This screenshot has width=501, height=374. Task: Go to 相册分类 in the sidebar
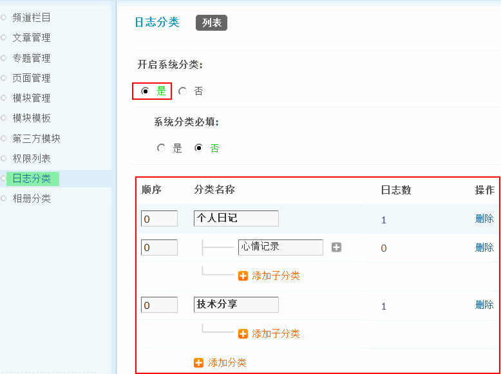[32, 198]
